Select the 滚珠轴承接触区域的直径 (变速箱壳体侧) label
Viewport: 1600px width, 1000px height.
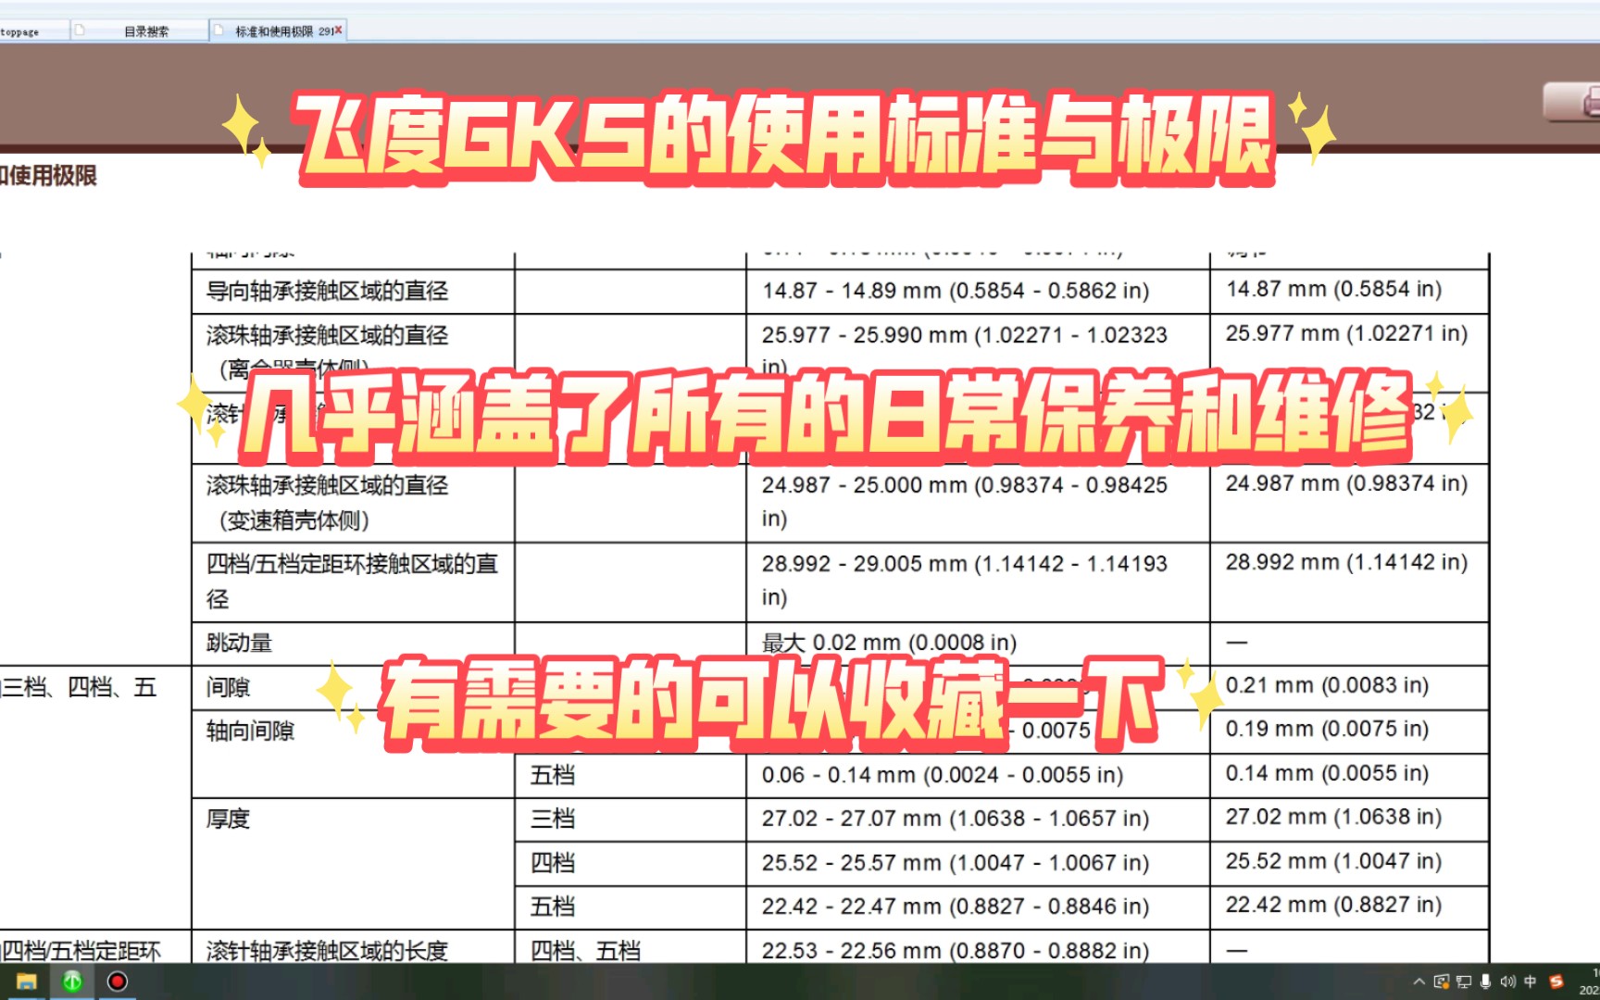pyautogui.click(x=327, y=503)
